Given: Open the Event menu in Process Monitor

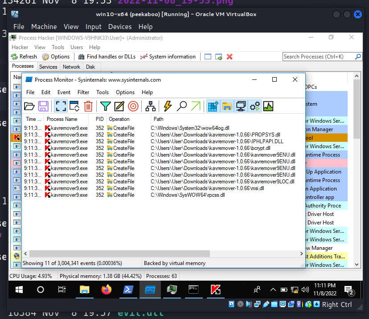Looking at the screenshot, I should point(64,92).
